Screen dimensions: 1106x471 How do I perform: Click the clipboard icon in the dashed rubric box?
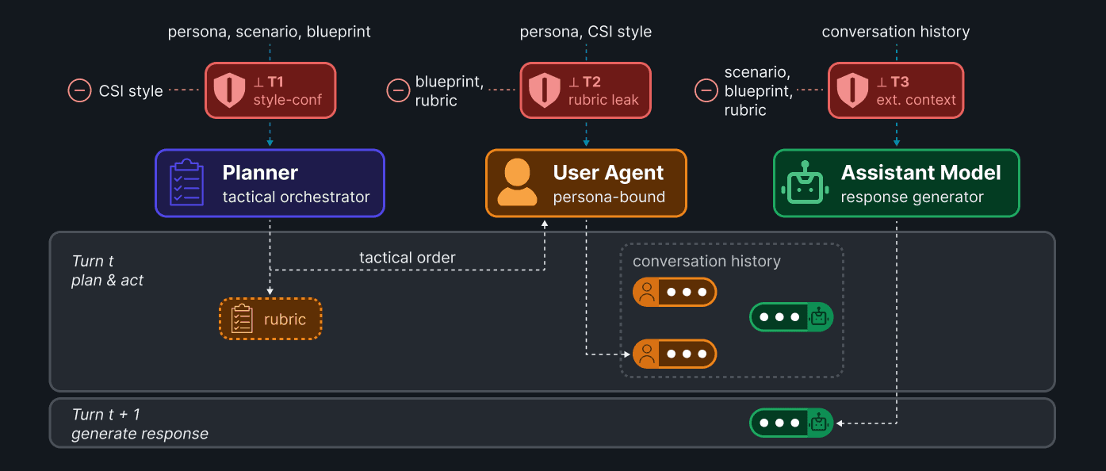pos(242,319)
